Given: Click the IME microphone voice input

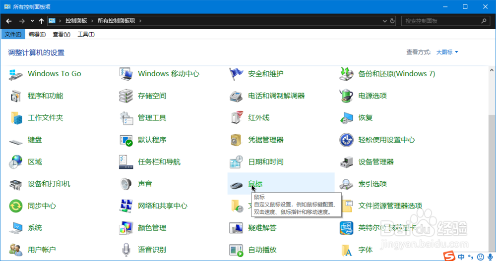Looking at the screenshot, I should (x=491, y=257).
